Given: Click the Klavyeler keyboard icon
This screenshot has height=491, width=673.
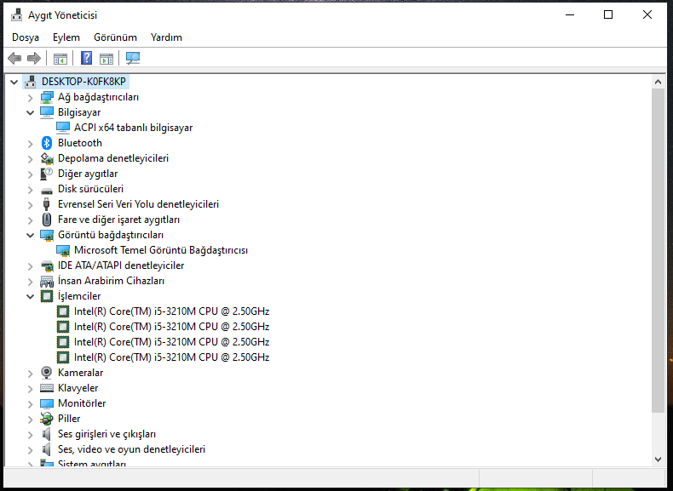Looking at the screenshot, I should click(46, 388).
